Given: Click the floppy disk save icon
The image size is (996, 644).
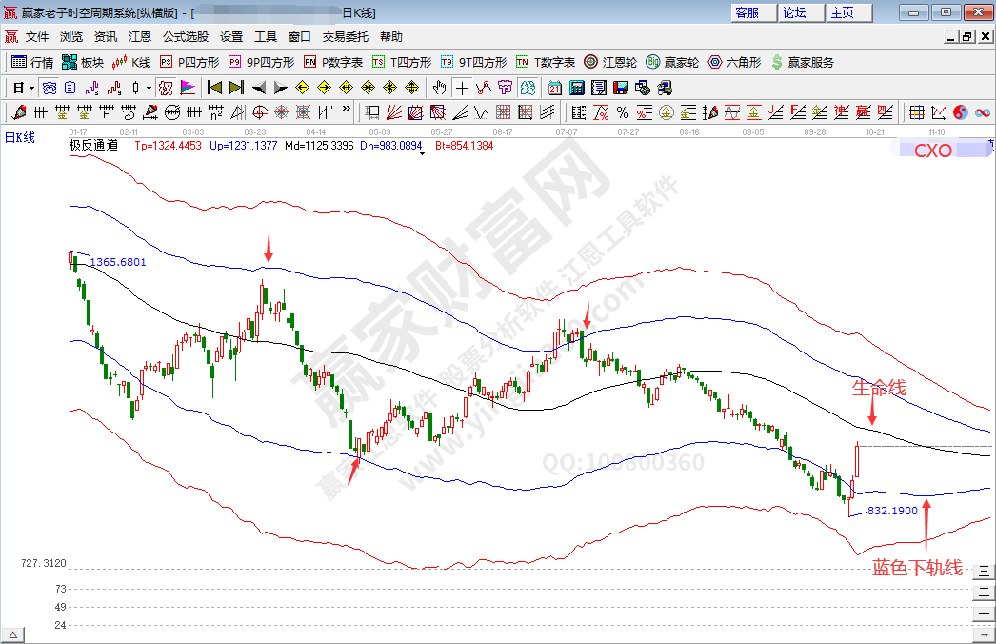Looking at the screenshot, I should click(621, 88).
